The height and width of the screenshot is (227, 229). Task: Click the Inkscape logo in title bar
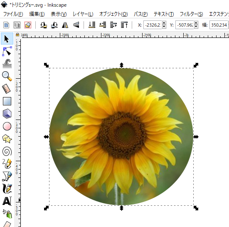coord(4,5)
